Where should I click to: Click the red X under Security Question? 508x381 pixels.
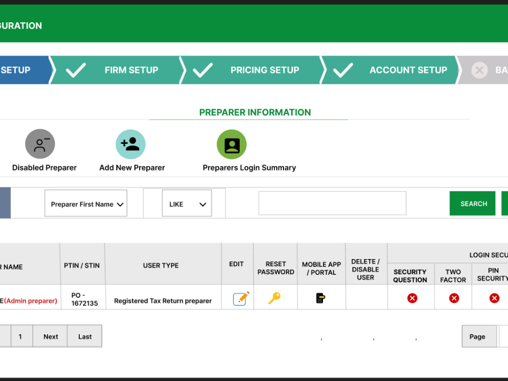coord(412,298)
